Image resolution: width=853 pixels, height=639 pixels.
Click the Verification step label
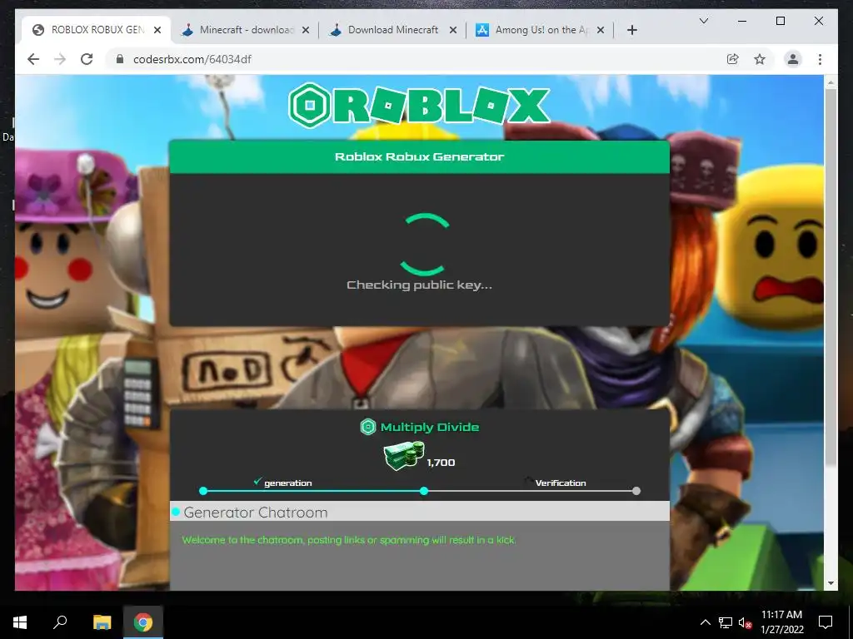(561, 483)
